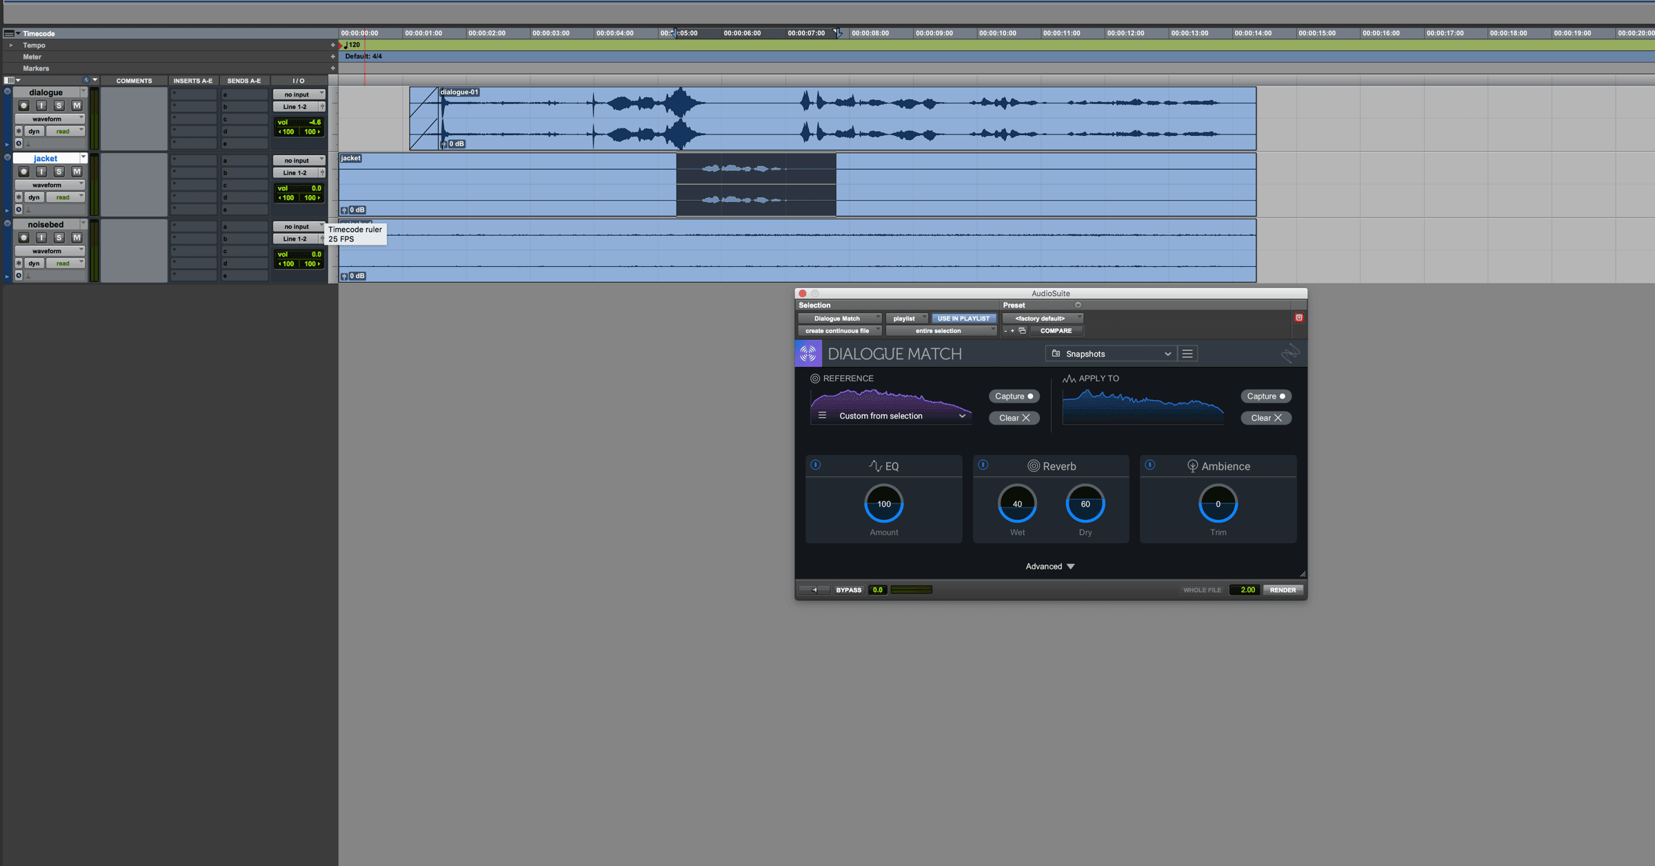Open dialogue track input selector (no input)

(299, 94)
